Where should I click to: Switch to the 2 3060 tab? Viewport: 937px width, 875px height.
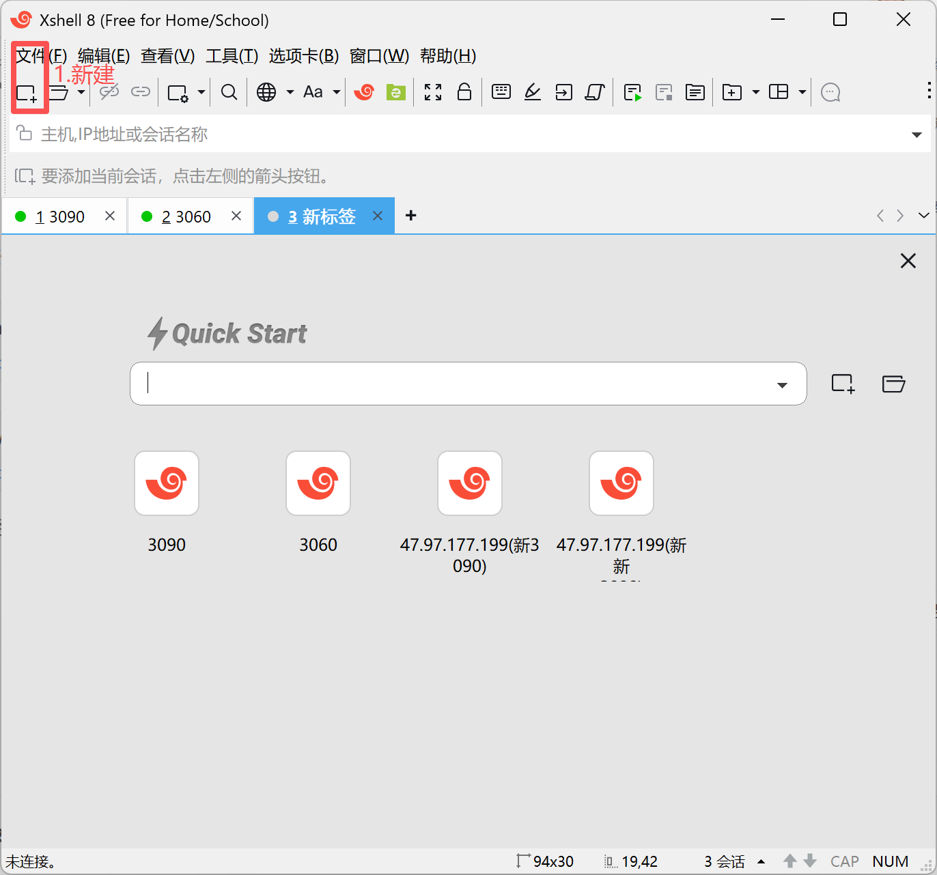click(191, 216)
